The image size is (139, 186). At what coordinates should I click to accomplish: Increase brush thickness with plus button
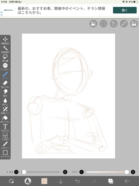(65, 172)
